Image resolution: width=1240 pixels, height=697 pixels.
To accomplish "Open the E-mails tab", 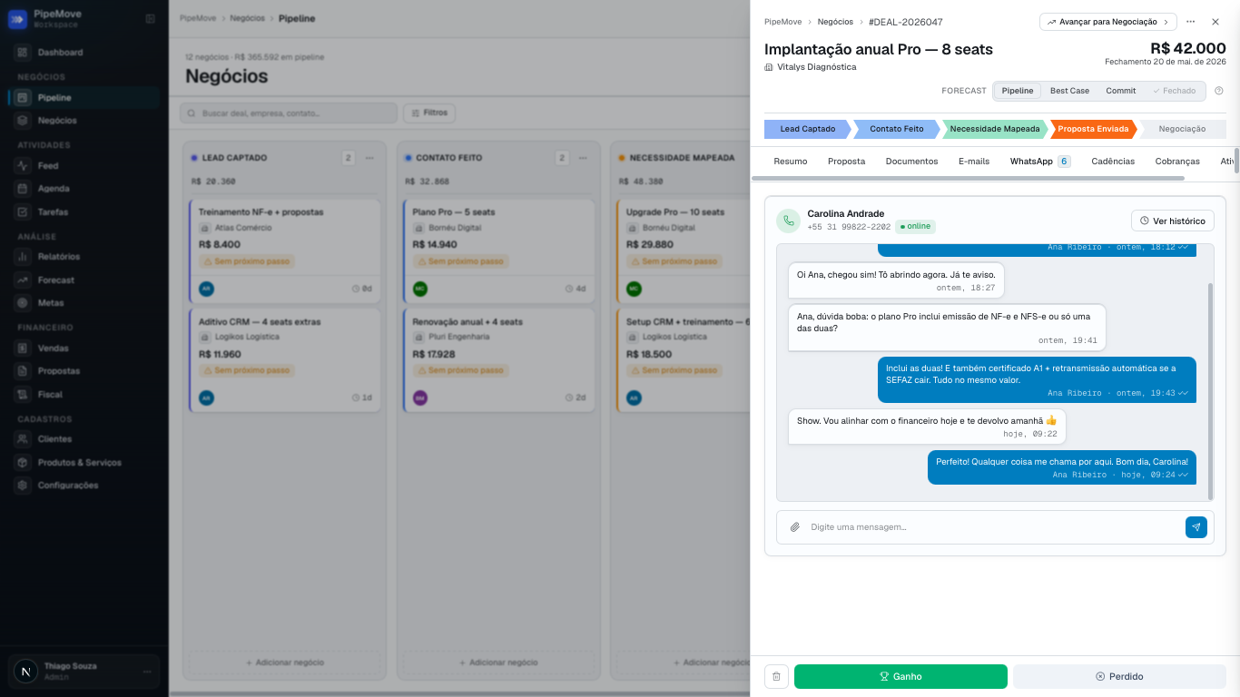I will pos(974,162).
